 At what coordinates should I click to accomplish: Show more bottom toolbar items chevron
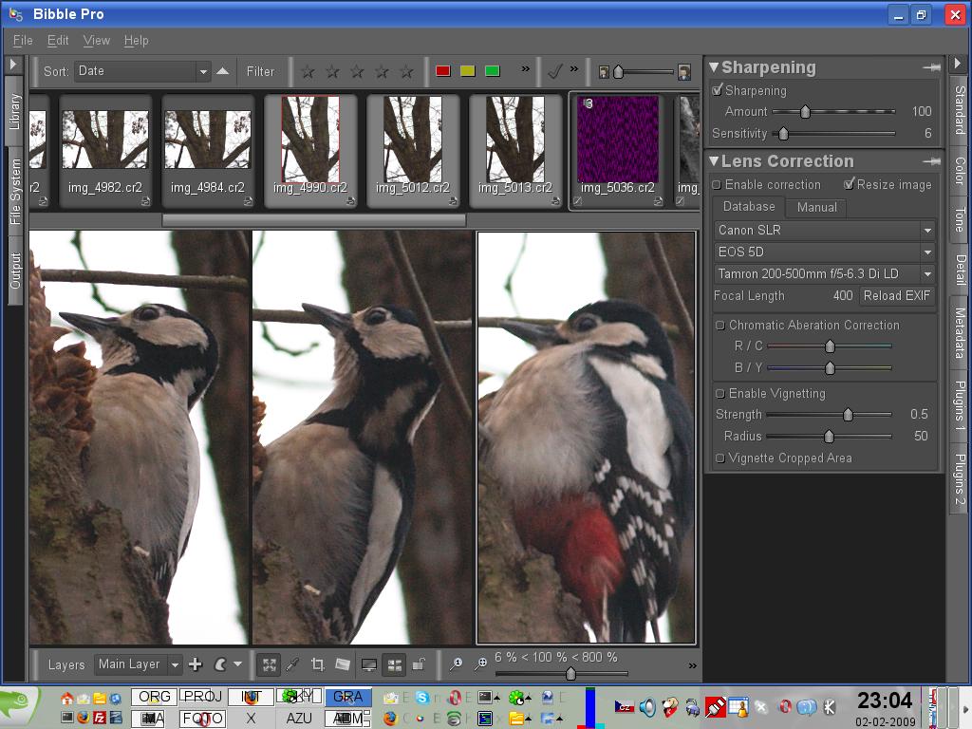(692, 665)
